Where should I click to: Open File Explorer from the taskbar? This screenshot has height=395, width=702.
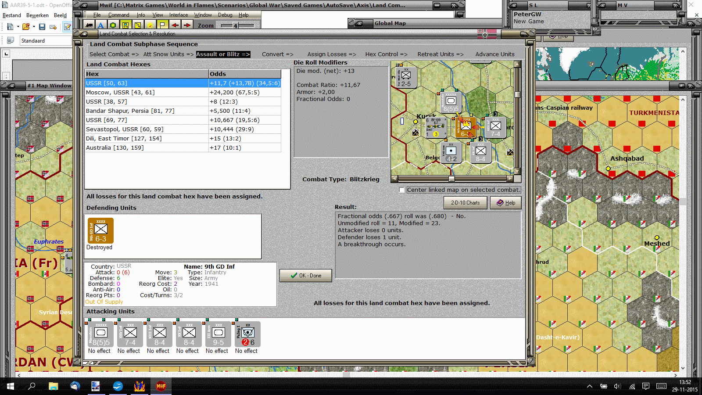coord(53,386)
